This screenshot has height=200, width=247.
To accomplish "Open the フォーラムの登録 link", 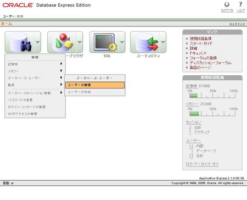I will 203,58.
